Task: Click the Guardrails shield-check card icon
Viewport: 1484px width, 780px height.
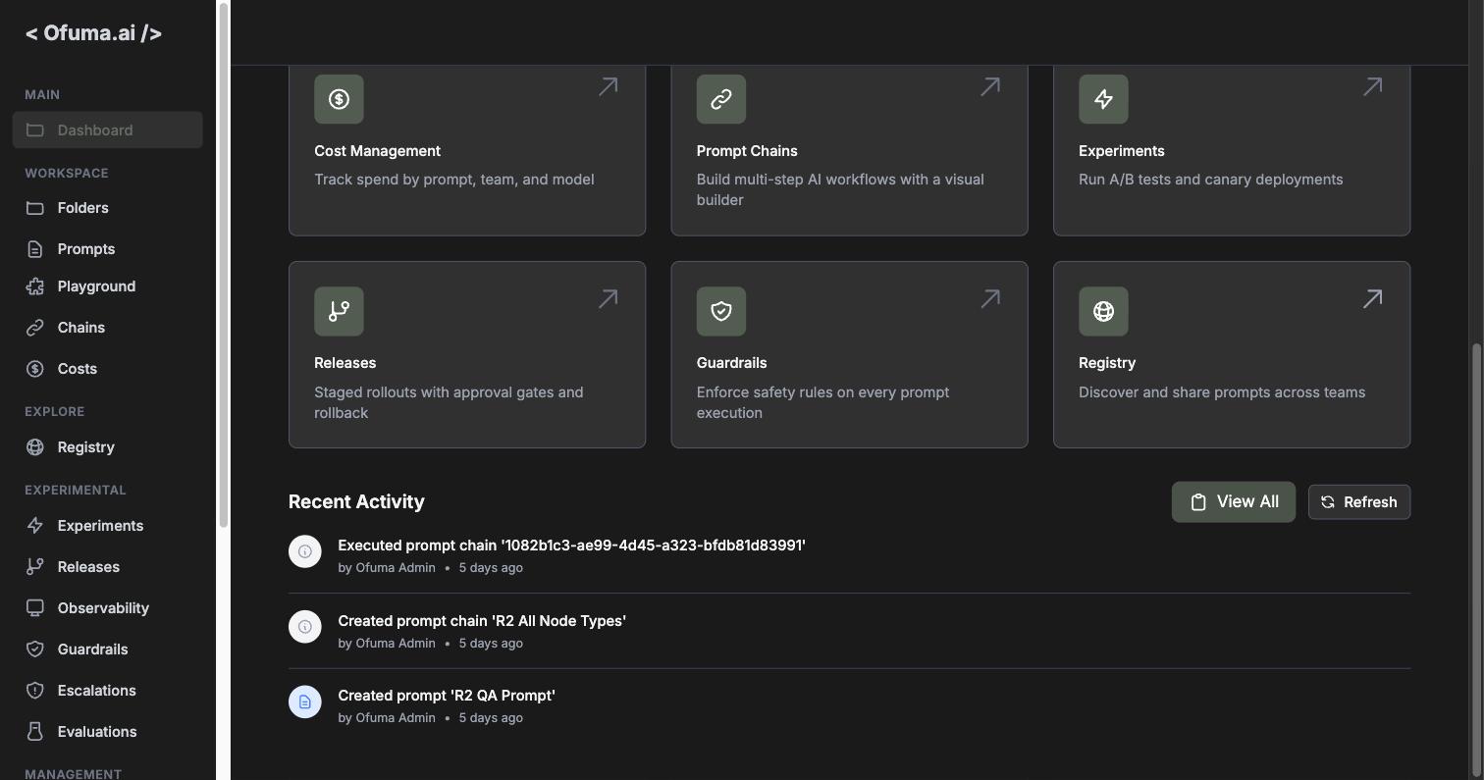Action: click(721, 311)
